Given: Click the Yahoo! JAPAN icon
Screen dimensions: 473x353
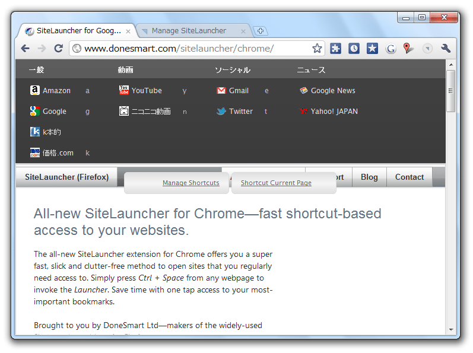Looking at the screenshot, I should 303,111.
